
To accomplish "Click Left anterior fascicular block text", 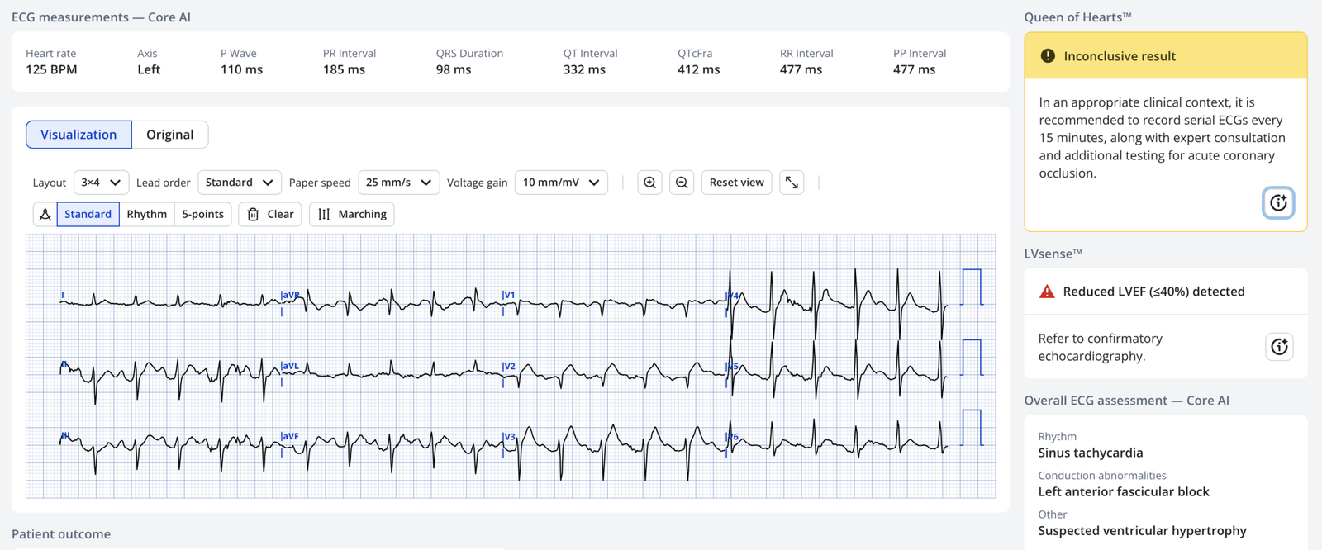I will click(x=1124, y=491).
